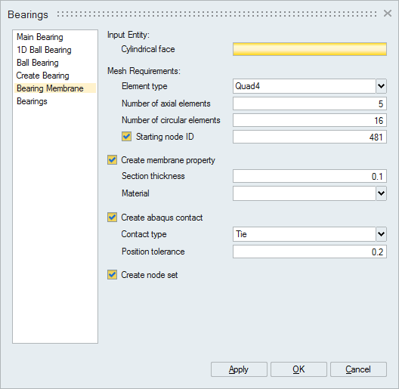Select the Bearings list item
The width and height of the screenshot is (399, 389).
click(32, 101)
